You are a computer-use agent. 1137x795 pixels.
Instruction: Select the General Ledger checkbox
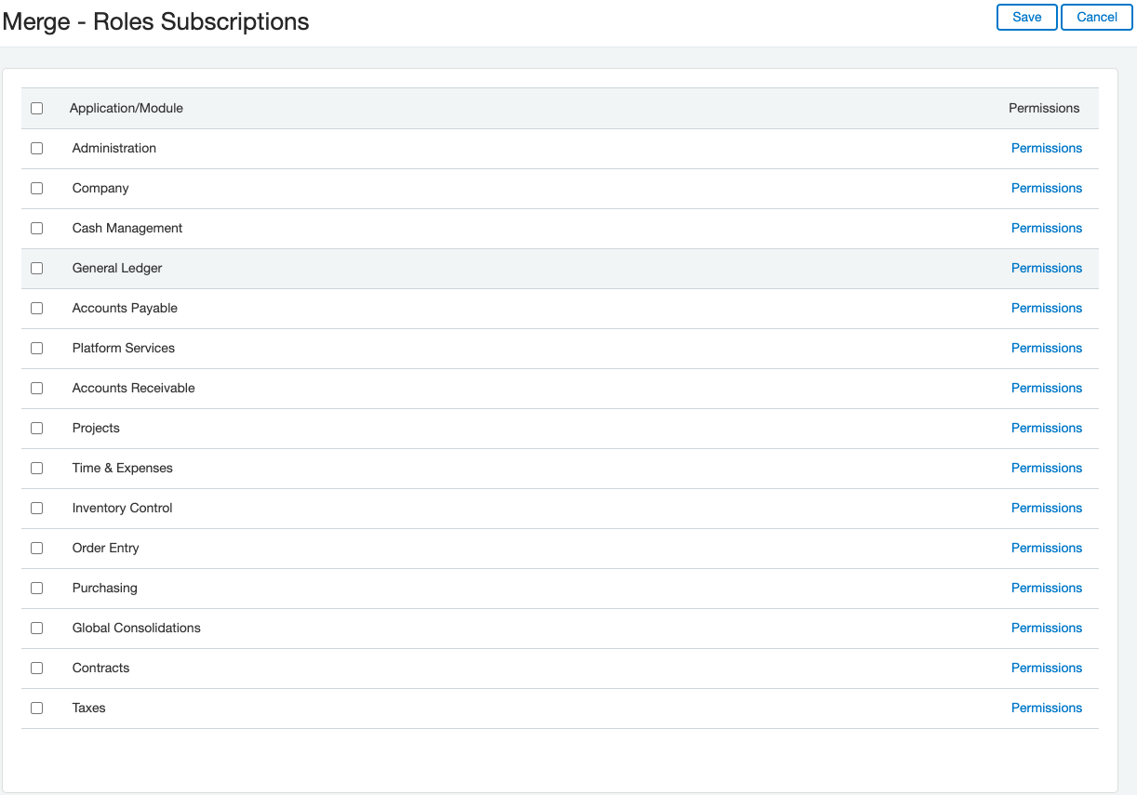pyautogui.click(x=37, y=269)
